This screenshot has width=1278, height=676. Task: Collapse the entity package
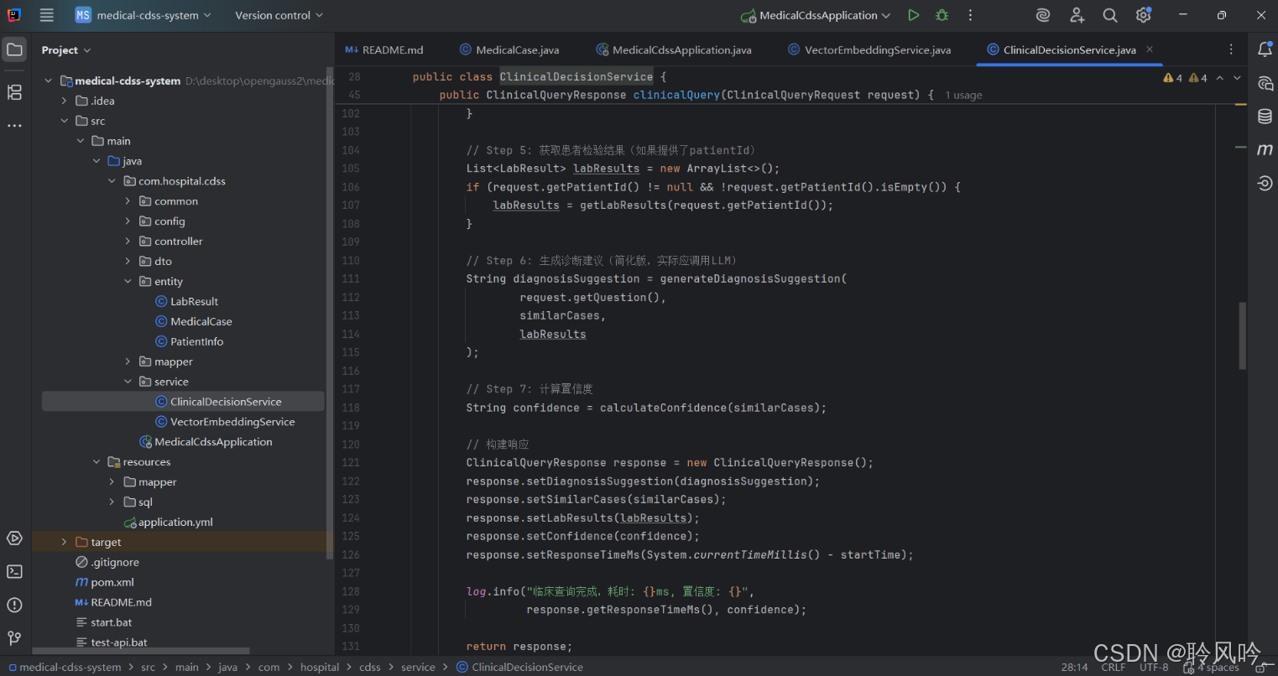click(x=128, y=282)
